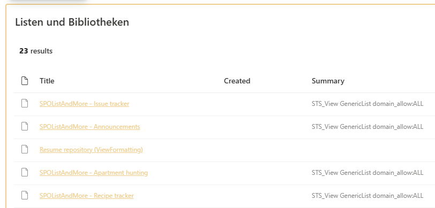This screenshot has height=208, width=435.
Task: Click the document icon beside Resume repository
Action: tap(25, 150)
